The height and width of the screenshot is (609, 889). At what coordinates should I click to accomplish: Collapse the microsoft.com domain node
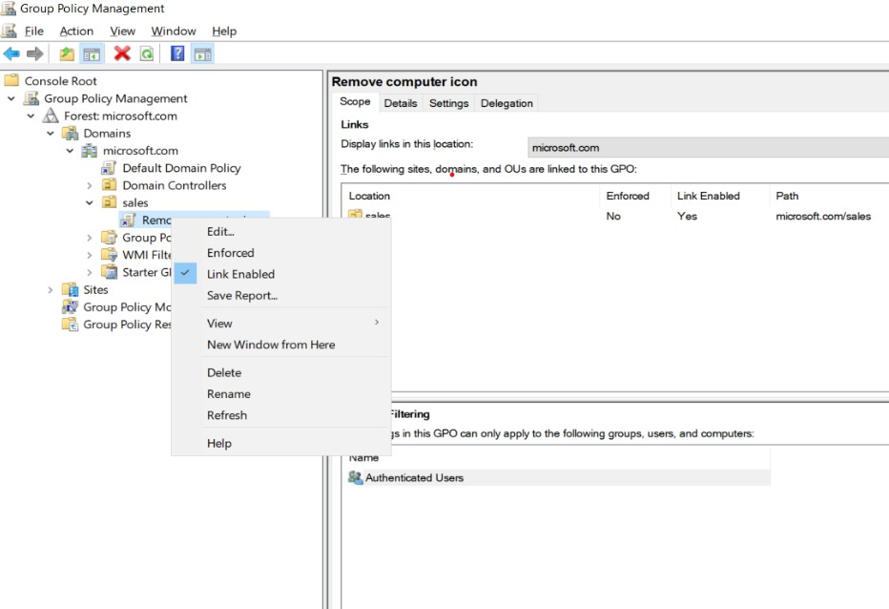[x=70, y=151]
